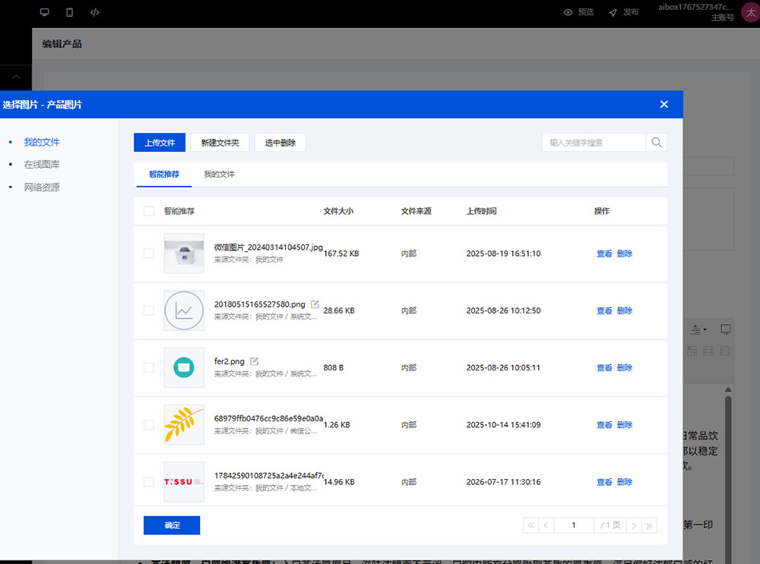Close the 选择图片 dialog
Image resolution: width=760 pixels, height=564 pixels.
point(664,104)
